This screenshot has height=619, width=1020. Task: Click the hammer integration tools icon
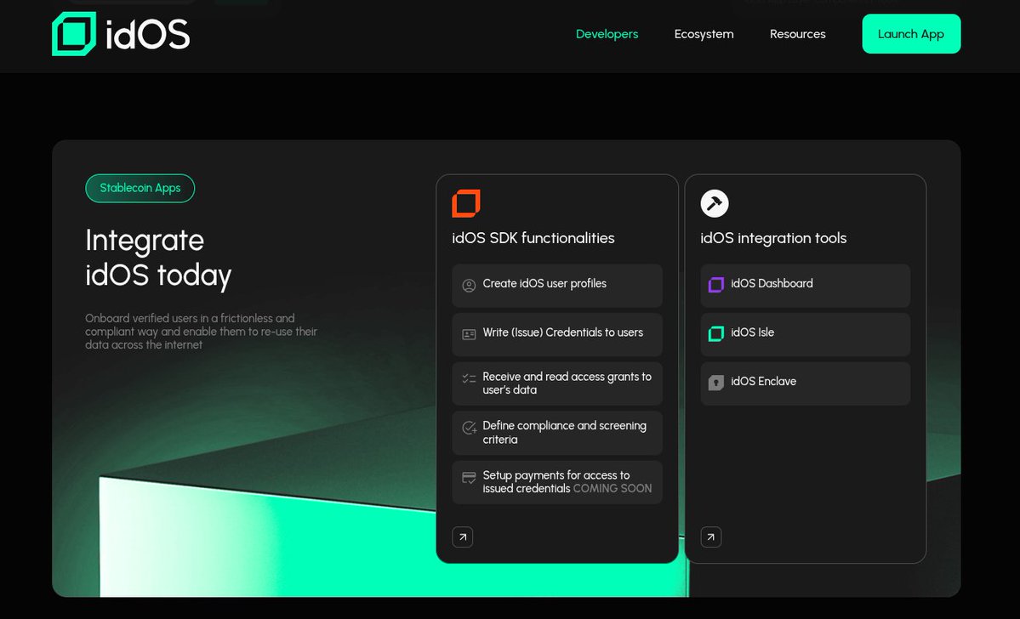(x=715, y=203)
